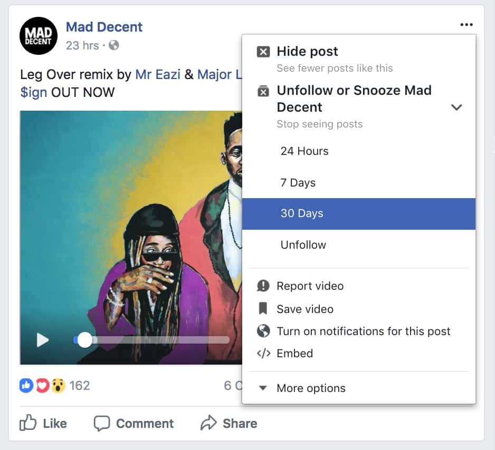Click the Save video bookmark icon
This screenshot has height=450, width=495.
263,309
